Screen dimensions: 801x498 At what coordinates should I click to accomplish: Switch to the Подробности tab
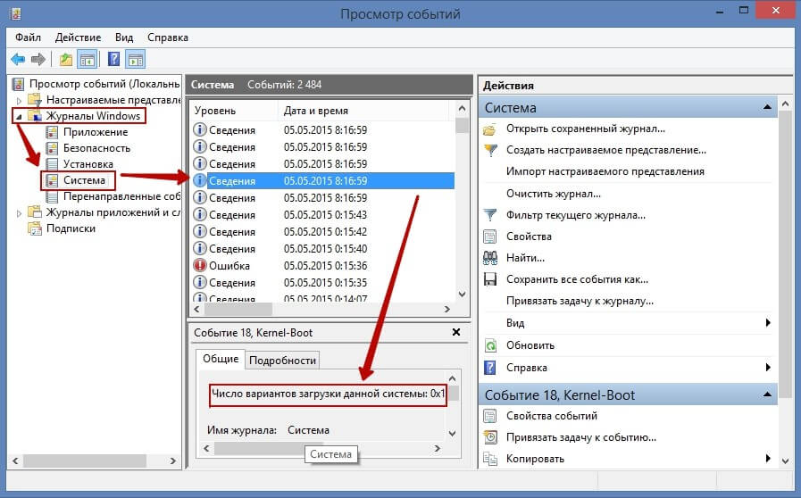point(282,360)
